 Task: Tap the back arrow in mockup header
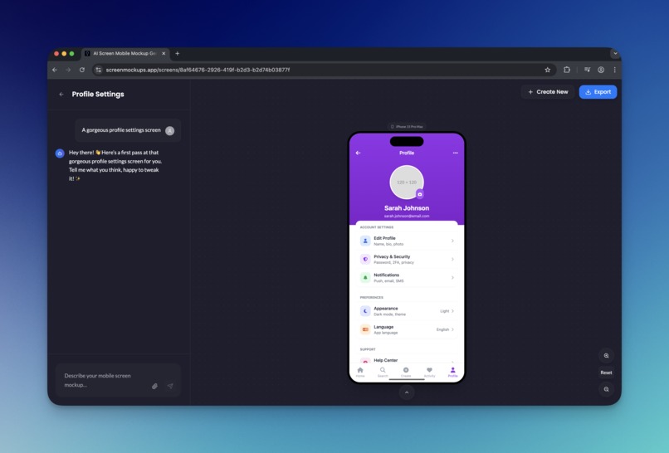(x=358, y=153)
